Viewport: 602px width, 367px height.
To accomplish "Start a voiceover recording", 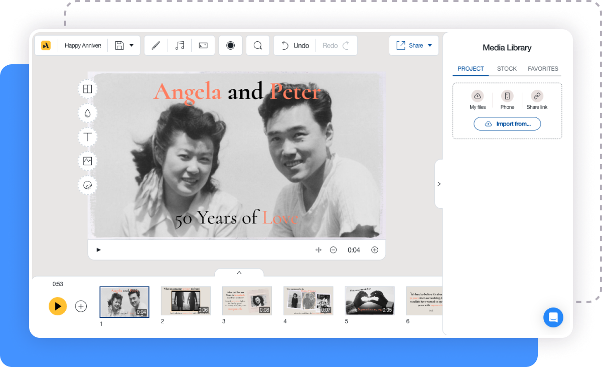I will [230, 45].
